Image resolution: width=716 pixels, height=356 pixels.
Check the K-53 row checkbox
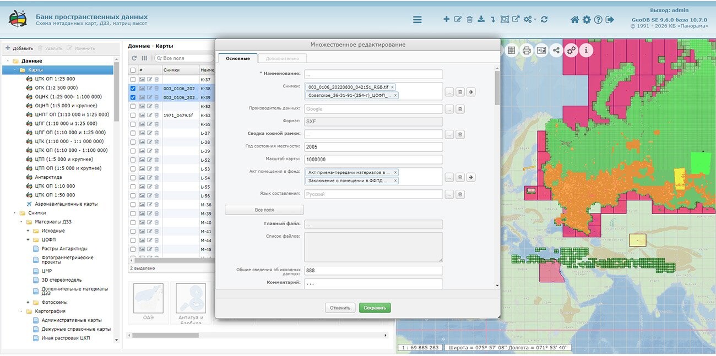pos(133,116)
